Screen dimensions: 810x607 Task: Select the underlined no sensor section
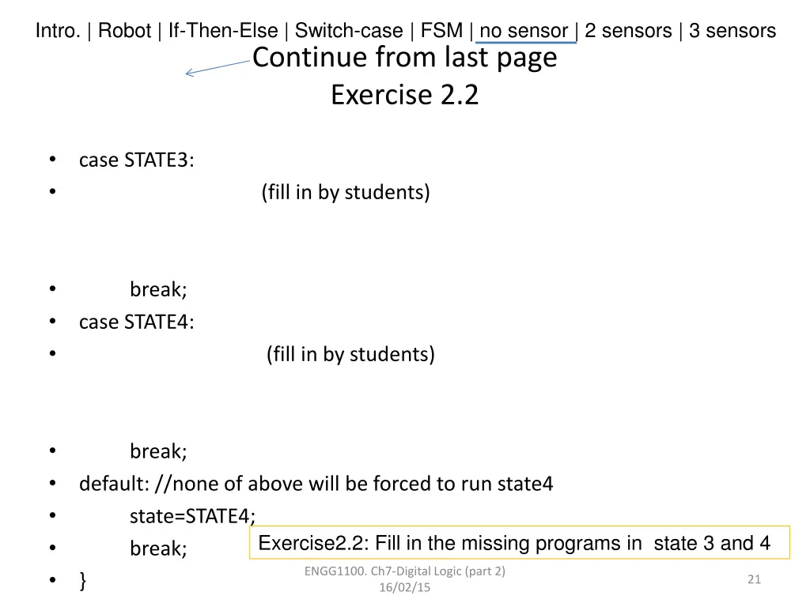coord(524,31)
